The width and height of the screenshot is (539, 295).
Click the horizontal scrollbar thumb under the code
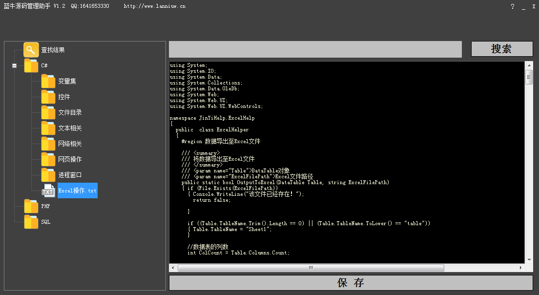(x=311, y=268)
